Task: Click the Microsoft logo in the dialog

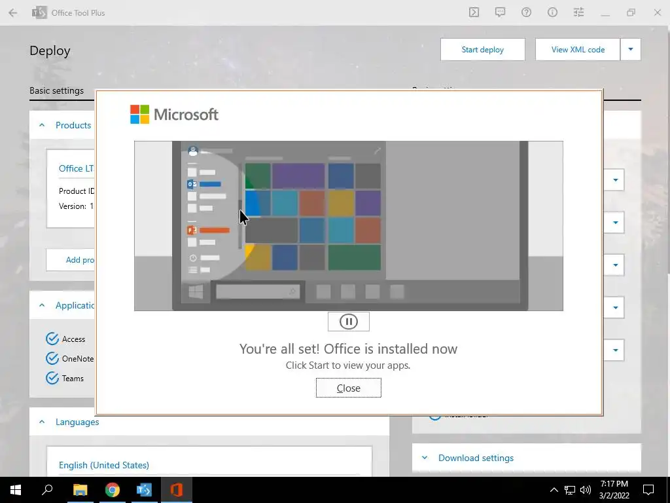Action: pos(174,114)
